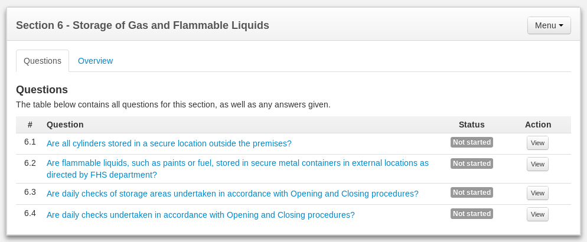Click the Section 6 page title
Viewport: 587px width, 242px height.
[x=142, y=25]
